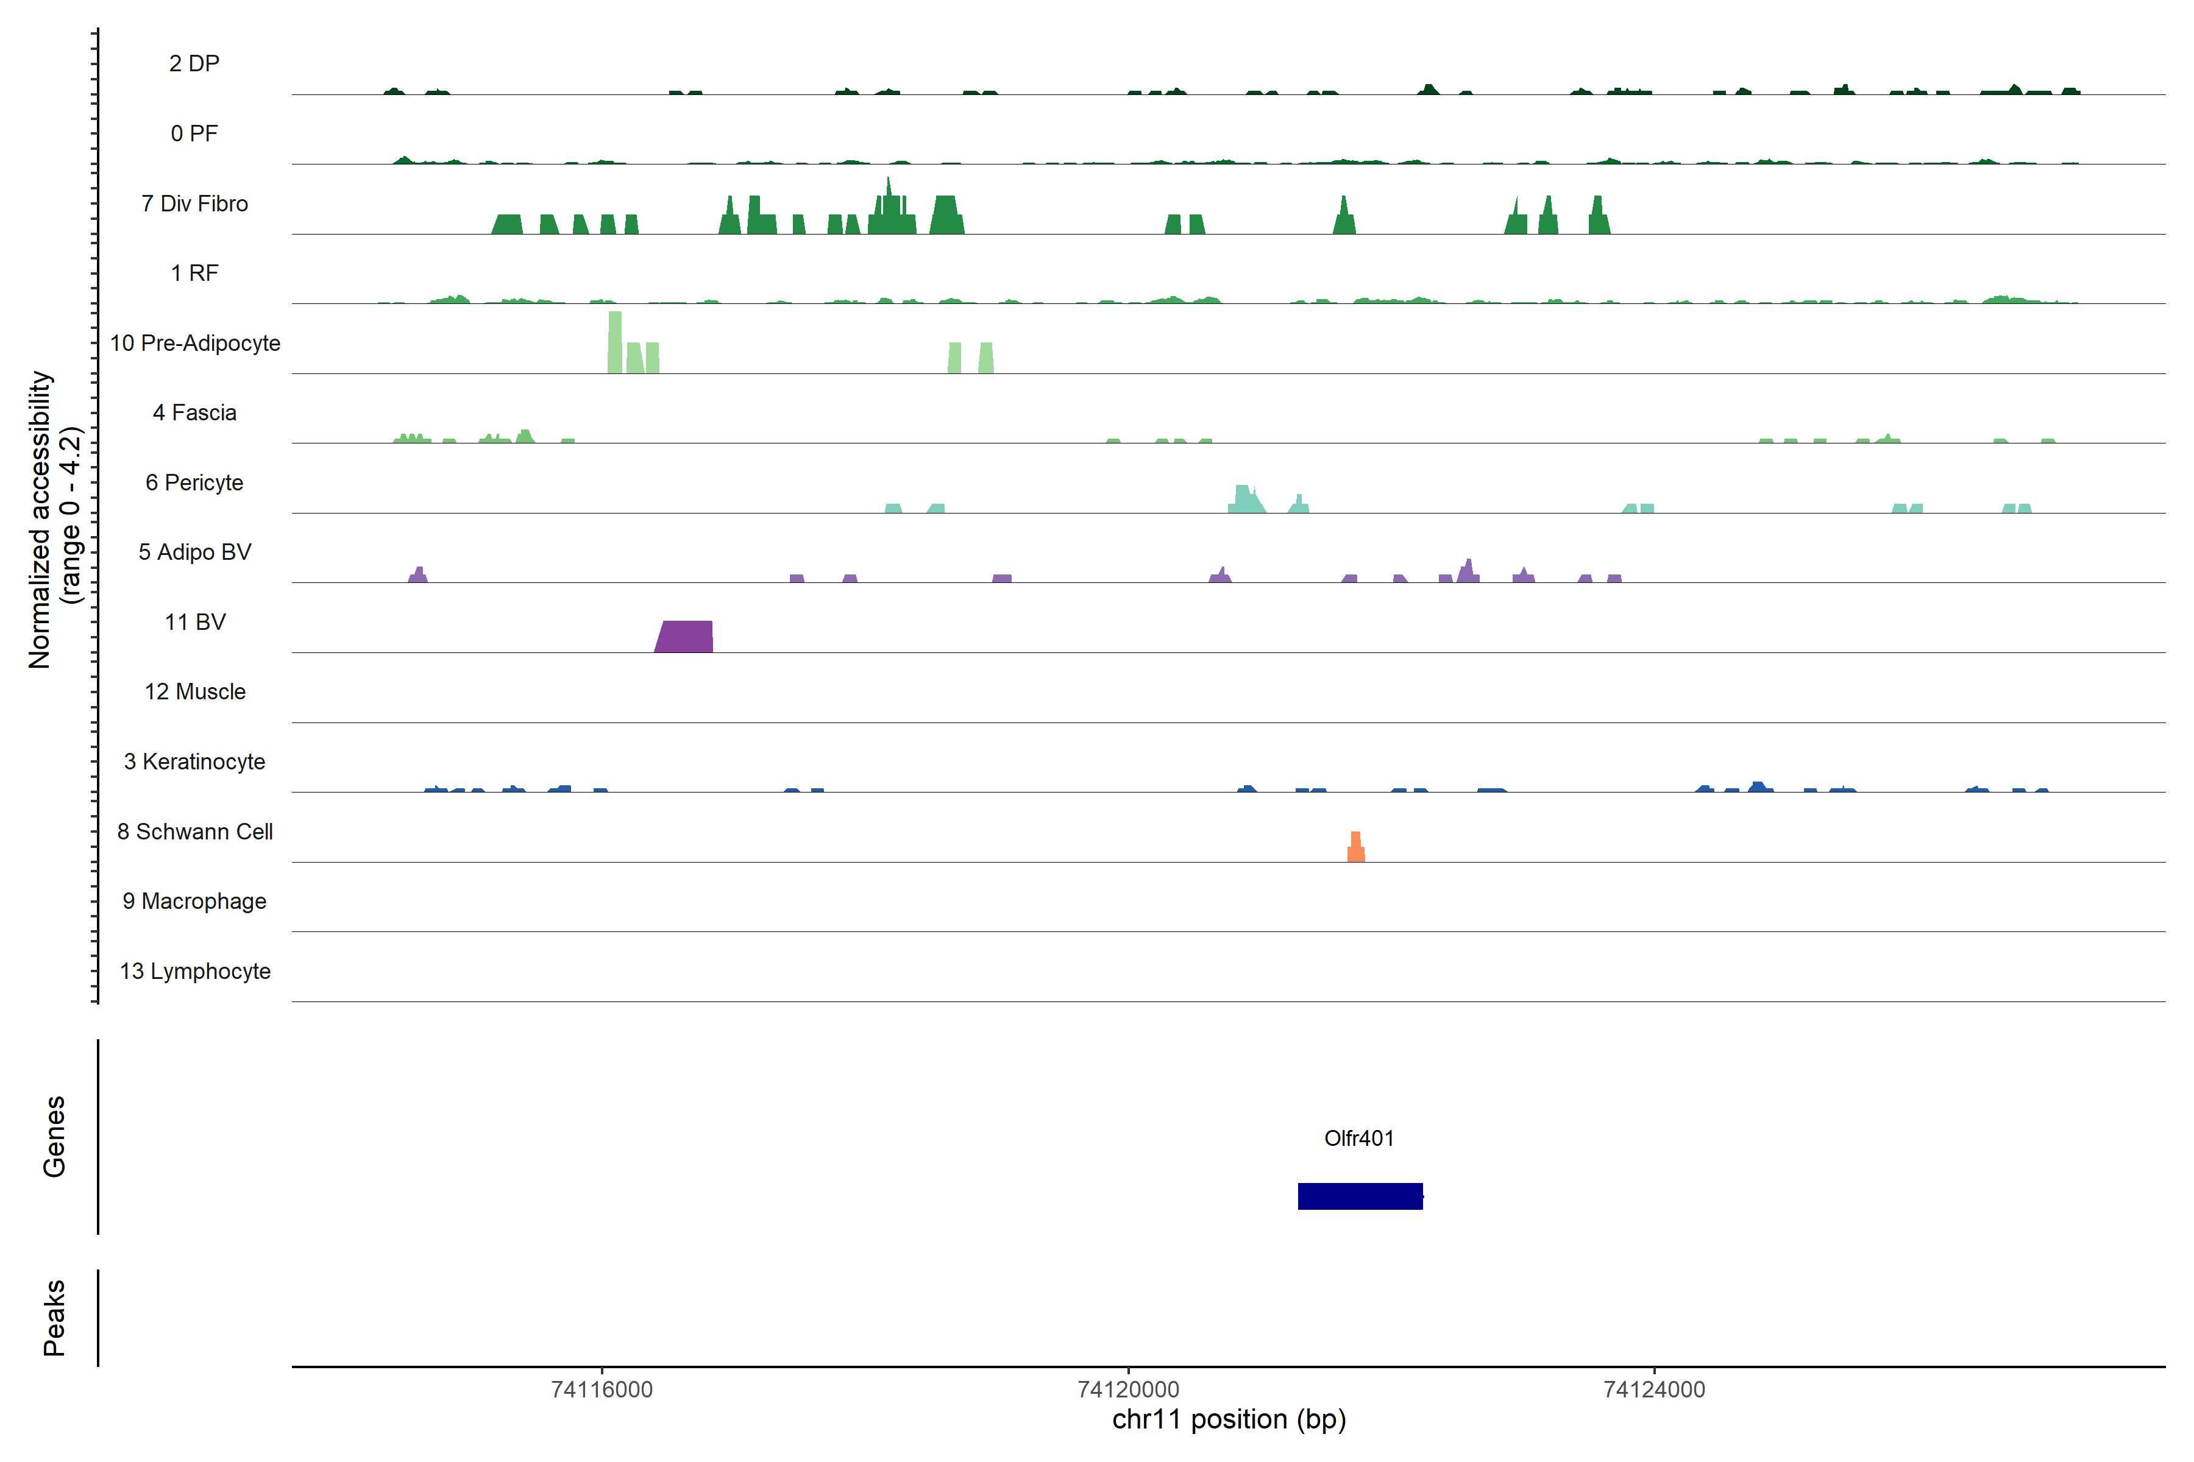The width and height of the screenshot is (2194, 1462).
Task: Select the 10 Pre-Adipocyte label
Action: (x=195, y=343)
